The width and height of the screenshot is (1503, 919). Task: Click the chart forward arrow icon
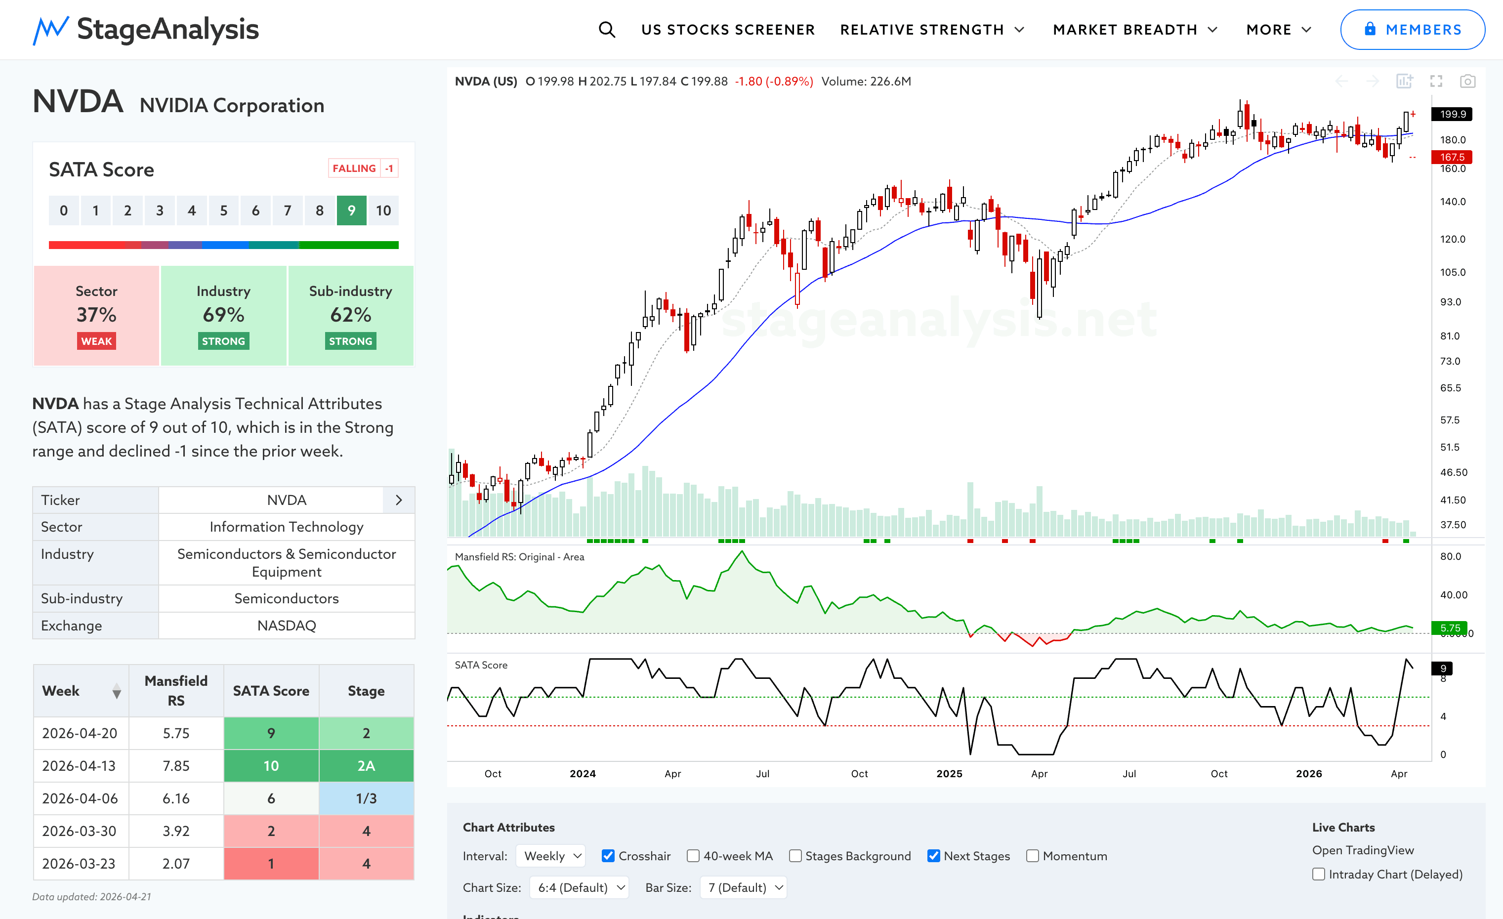[1373, 81]
